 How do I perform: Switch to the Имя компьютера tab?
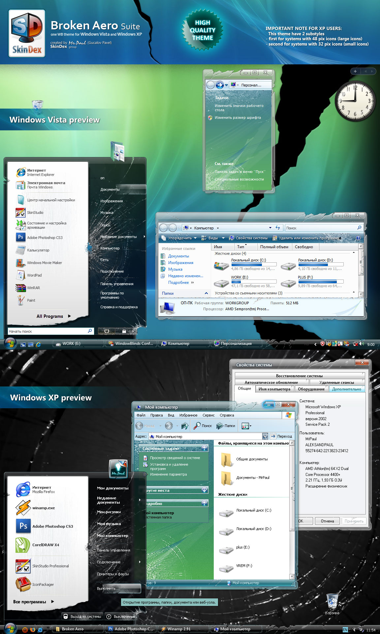tap(274, 389)
